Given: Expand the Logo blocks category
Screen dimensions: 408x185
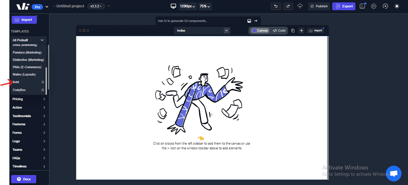Looking at the screenshot, I should click(29, 141).
